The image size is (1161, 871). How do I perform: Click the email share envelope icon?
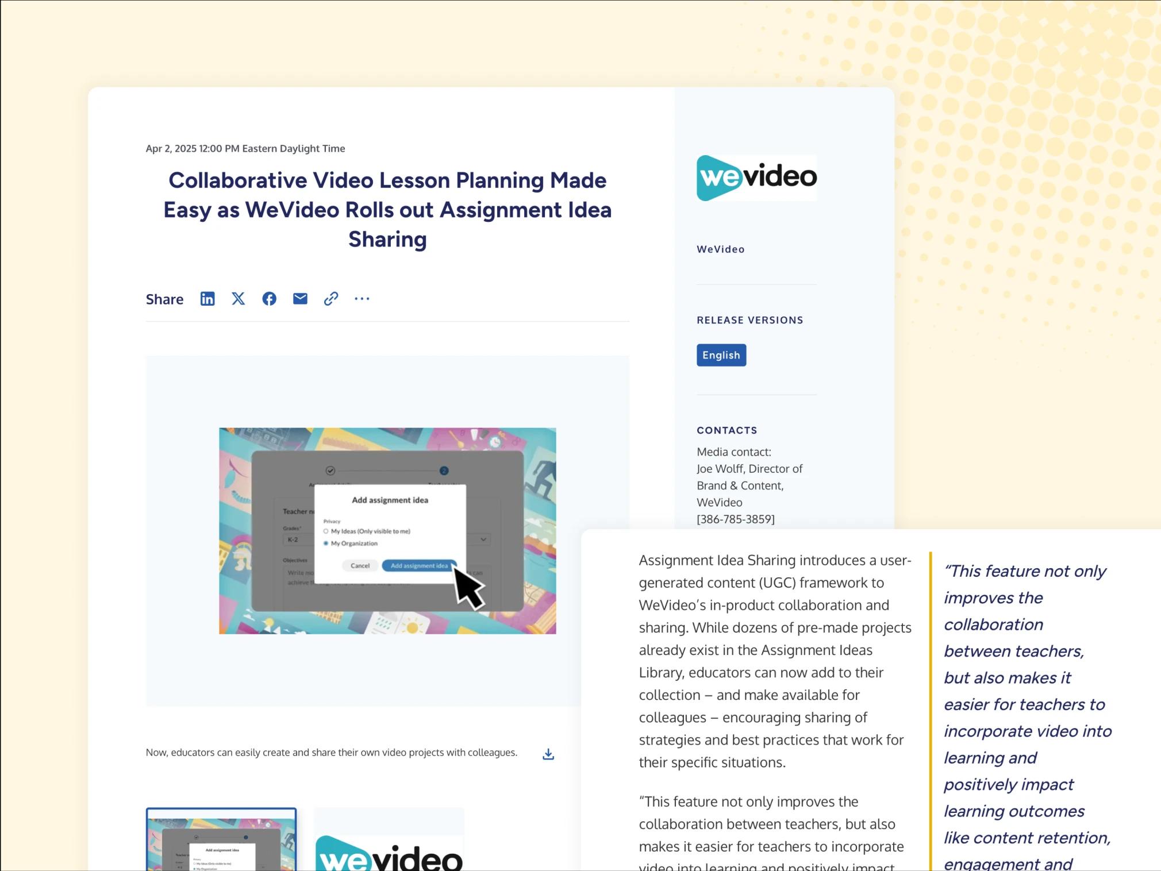click(x=300, y=299)
